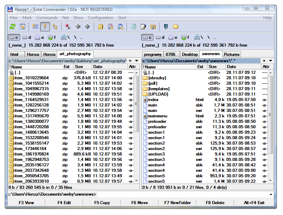Click the yellow box pack files icon
The height and width of the screenshot is (215, 283).
[100, 27]
